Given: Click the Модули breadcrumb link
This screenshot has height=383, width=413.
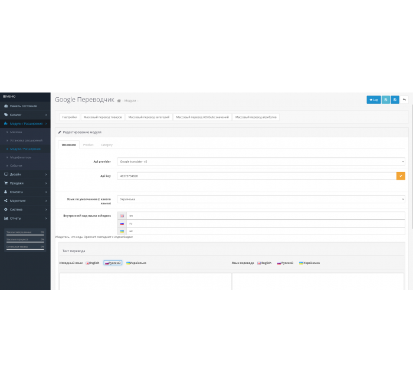Looking at the screenshot, I should [x=130, y=101].
